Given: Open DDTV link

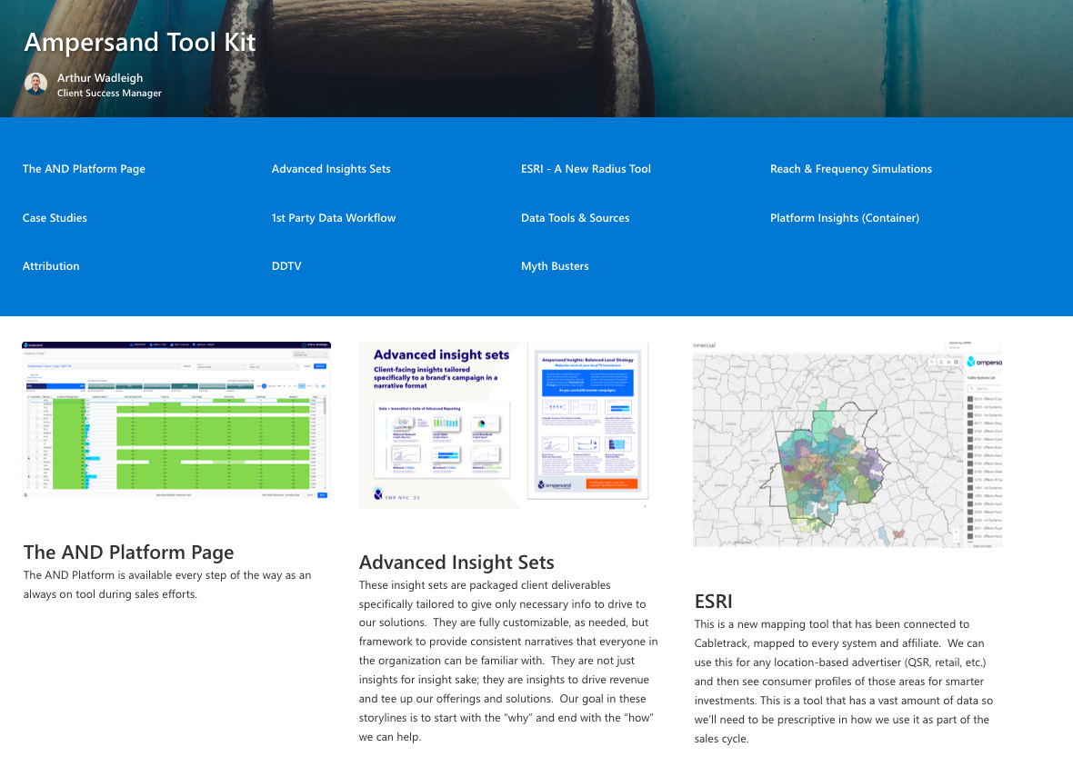Looking at the screenshot, I should [286, 266].
